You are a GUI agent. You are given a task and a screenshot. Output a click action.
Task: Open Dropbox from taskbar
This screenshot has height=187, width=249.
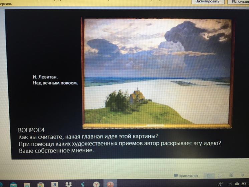69,184
